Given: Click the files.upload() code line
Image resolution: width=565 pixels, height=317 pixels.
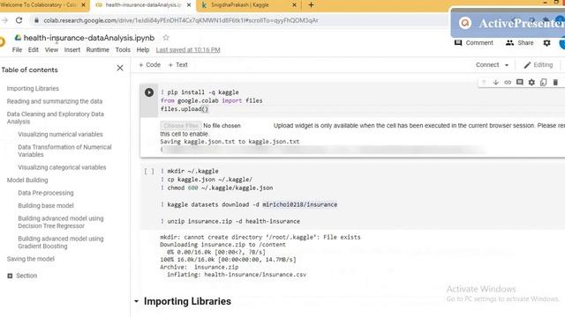Looking at the screenshot, I should tap(185, 109).
